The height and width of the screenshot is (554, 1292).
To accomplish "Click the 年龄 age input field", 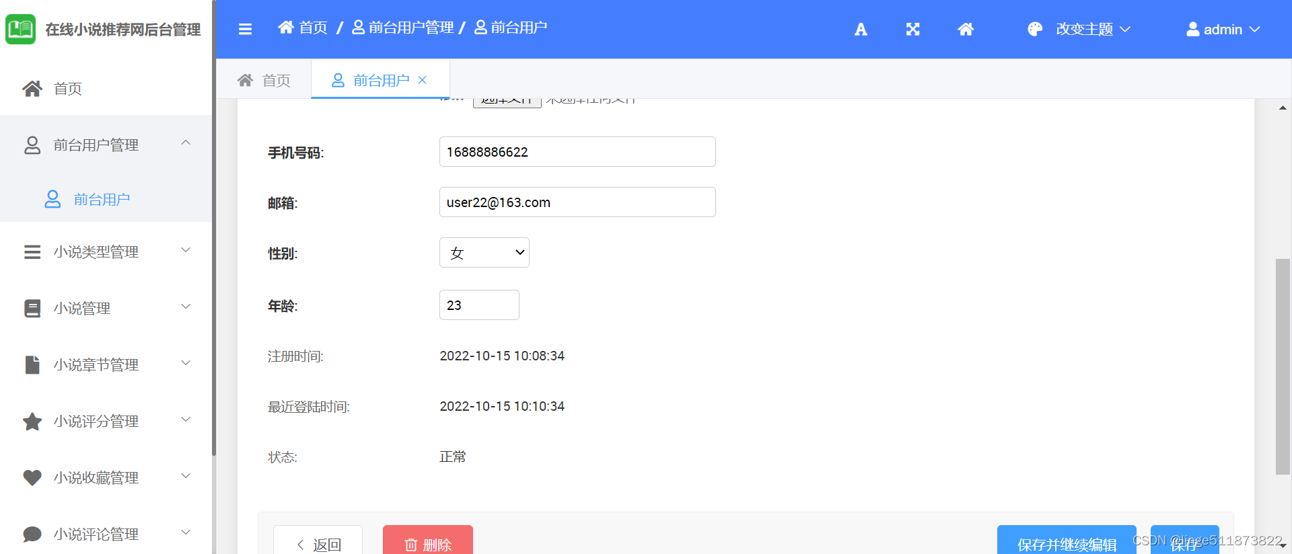I will 479,305.
